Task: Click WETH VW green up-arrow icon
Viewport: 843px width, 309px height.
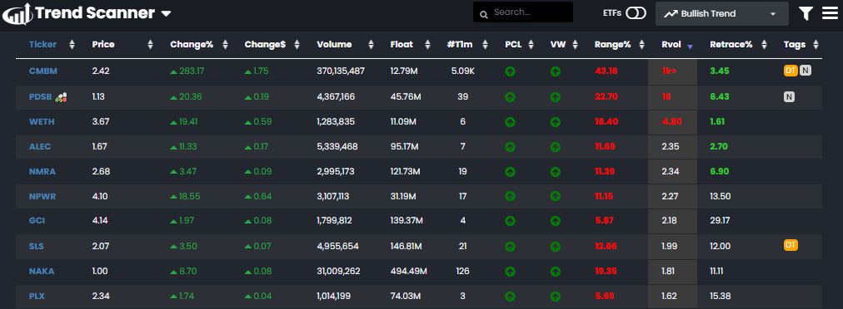Action: [556, 122]
